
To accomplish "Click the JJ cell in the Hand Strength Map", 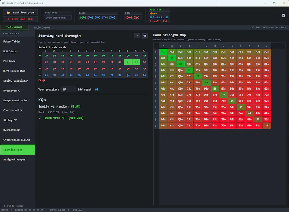I will pos(189,70).
